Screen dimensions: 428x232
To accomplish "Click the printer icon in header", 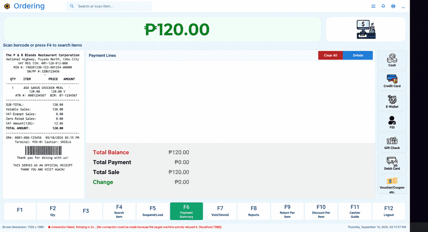I will (x=393, y=6).
